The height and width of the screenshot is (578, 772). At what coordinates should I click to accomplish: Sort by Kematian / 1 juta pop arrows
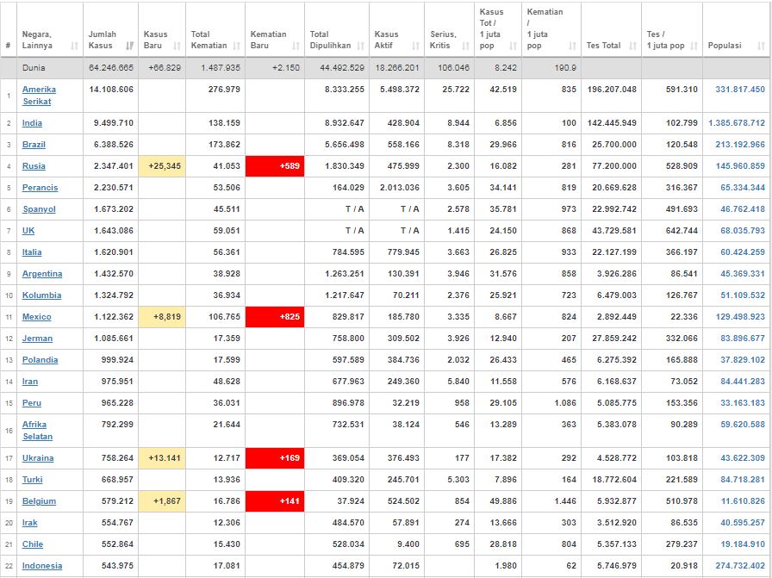tap(572, 46)
